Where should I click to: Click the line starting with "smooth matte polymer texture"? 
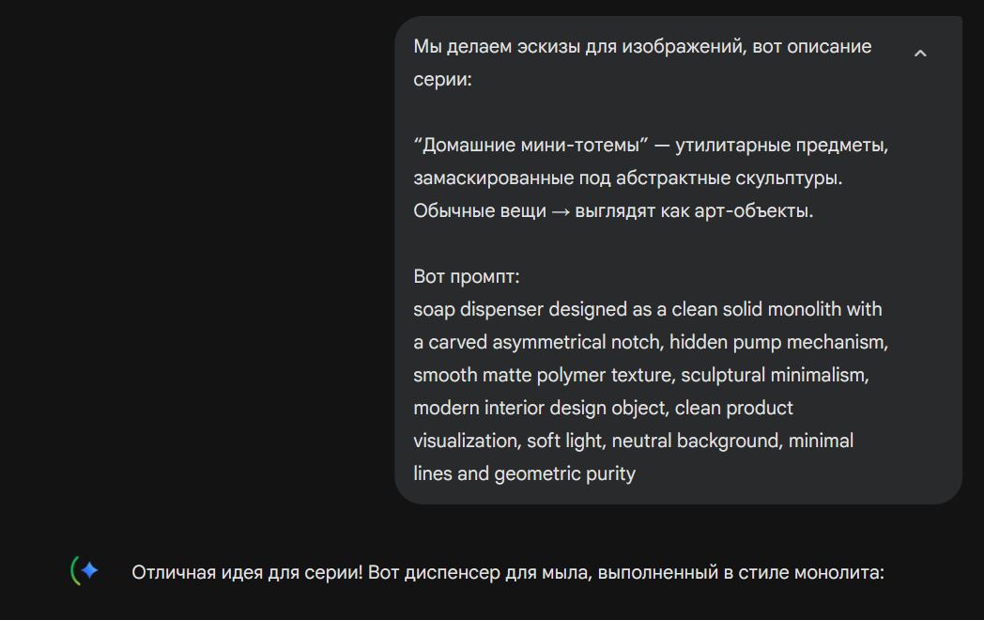(642, 375)
